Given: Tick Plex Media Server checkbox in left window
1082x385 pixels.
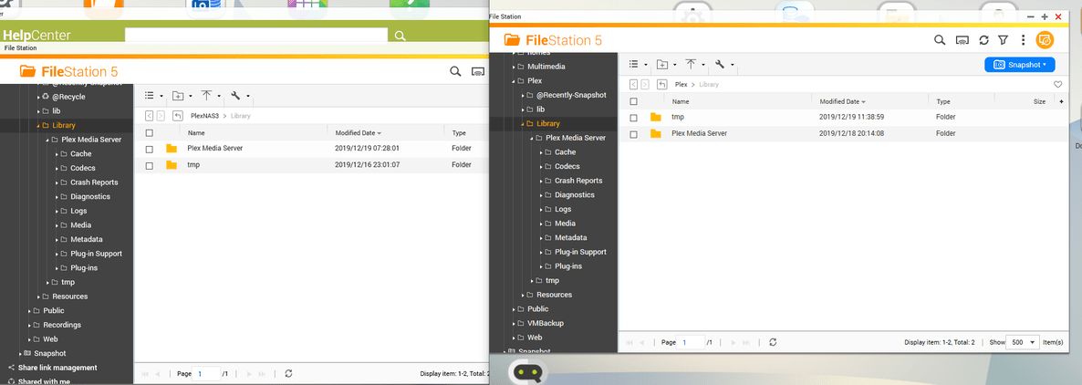Looking at the screenshot, I should point(149,149).
